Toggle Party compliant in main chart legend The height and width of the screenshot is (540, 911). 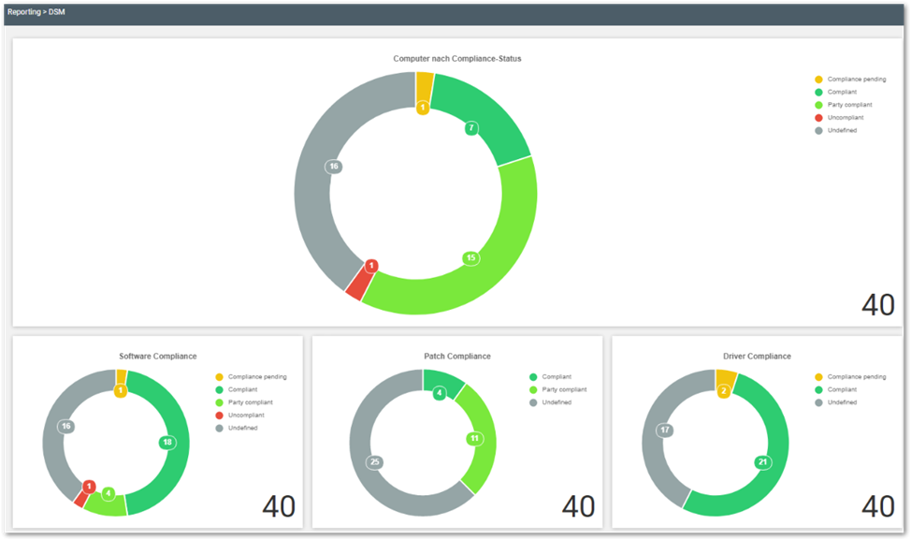(844, 105)
